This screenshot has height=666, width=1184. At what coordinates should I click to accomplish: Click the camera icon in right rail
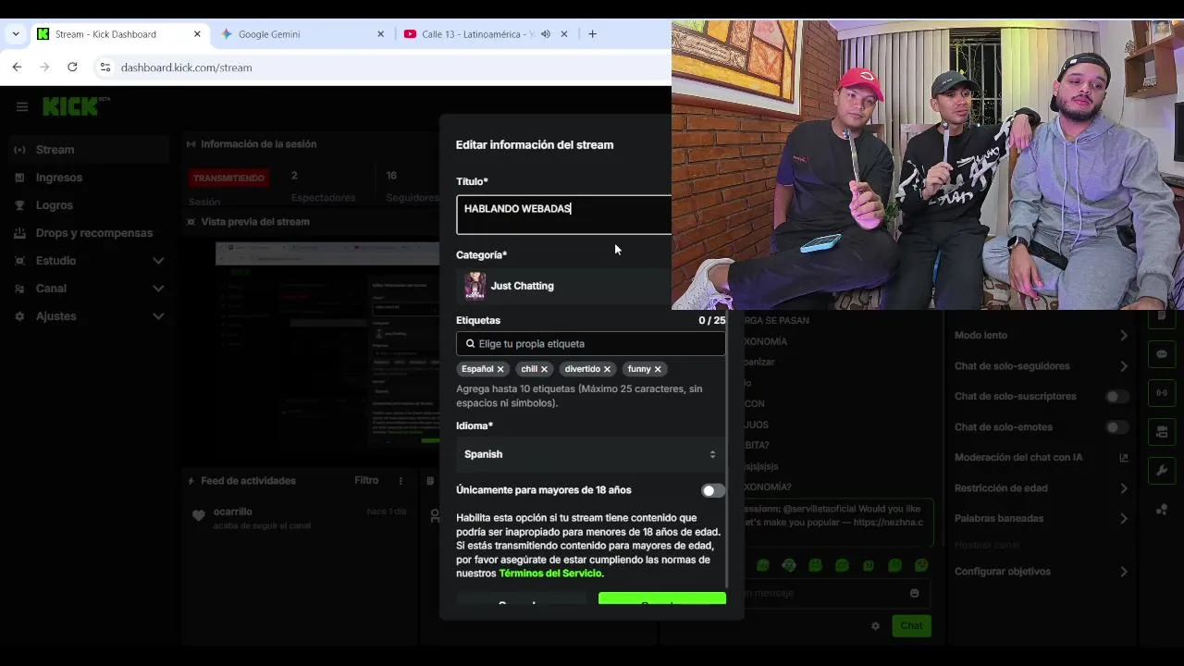[1162, 432]
